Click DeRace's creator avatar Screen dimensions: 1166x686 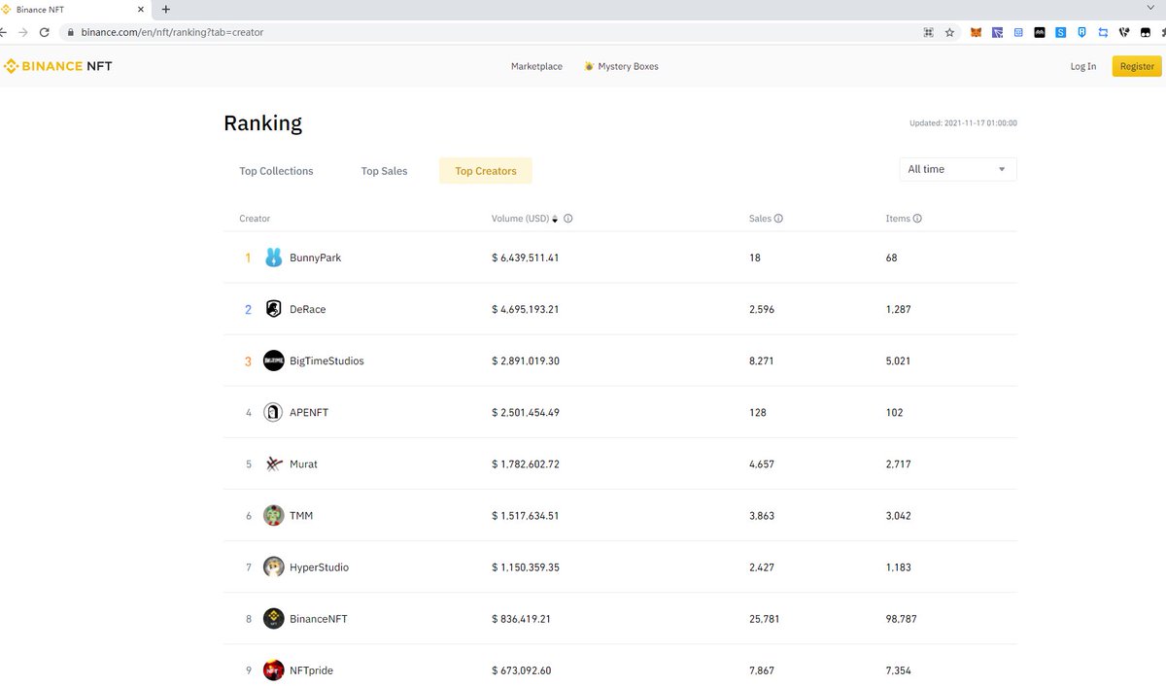click(x=274, y=309)
